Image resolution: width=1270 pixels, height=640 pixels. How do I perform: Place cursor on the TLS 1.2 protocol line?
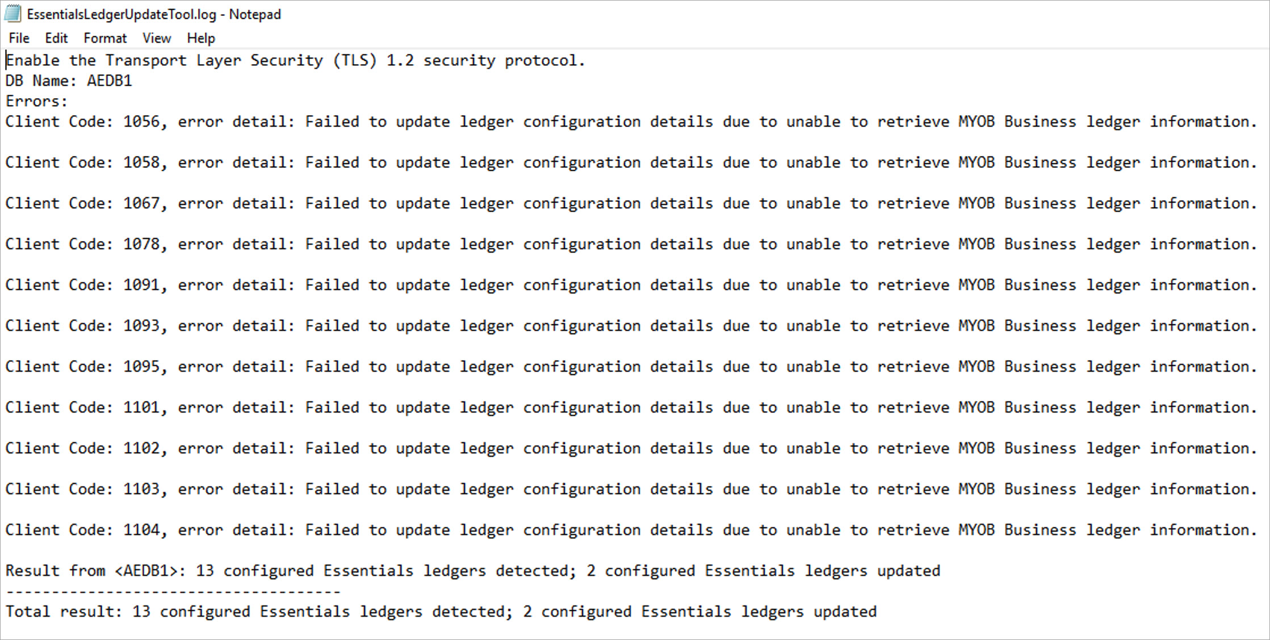(x=295, y=60)
